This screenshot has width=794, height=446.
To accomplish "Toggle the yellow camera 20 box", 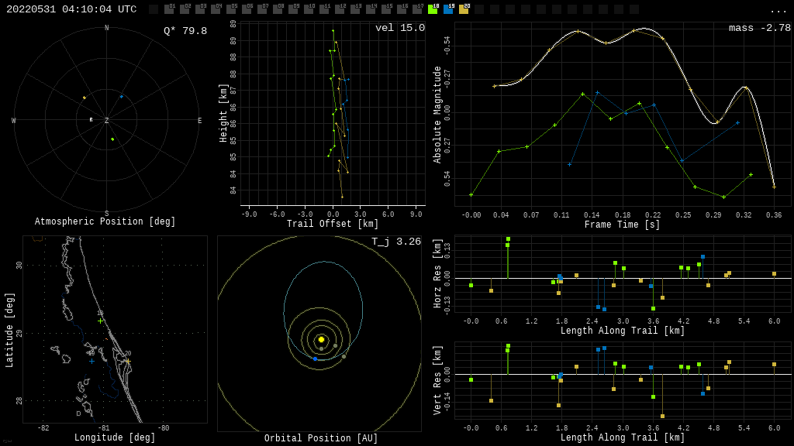I will [x=464, y=9].
